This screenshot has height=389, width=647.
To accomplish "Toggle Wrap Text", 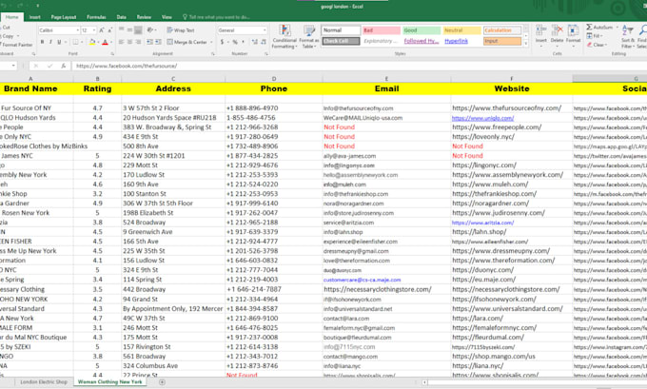I will (x=181, y=30).
